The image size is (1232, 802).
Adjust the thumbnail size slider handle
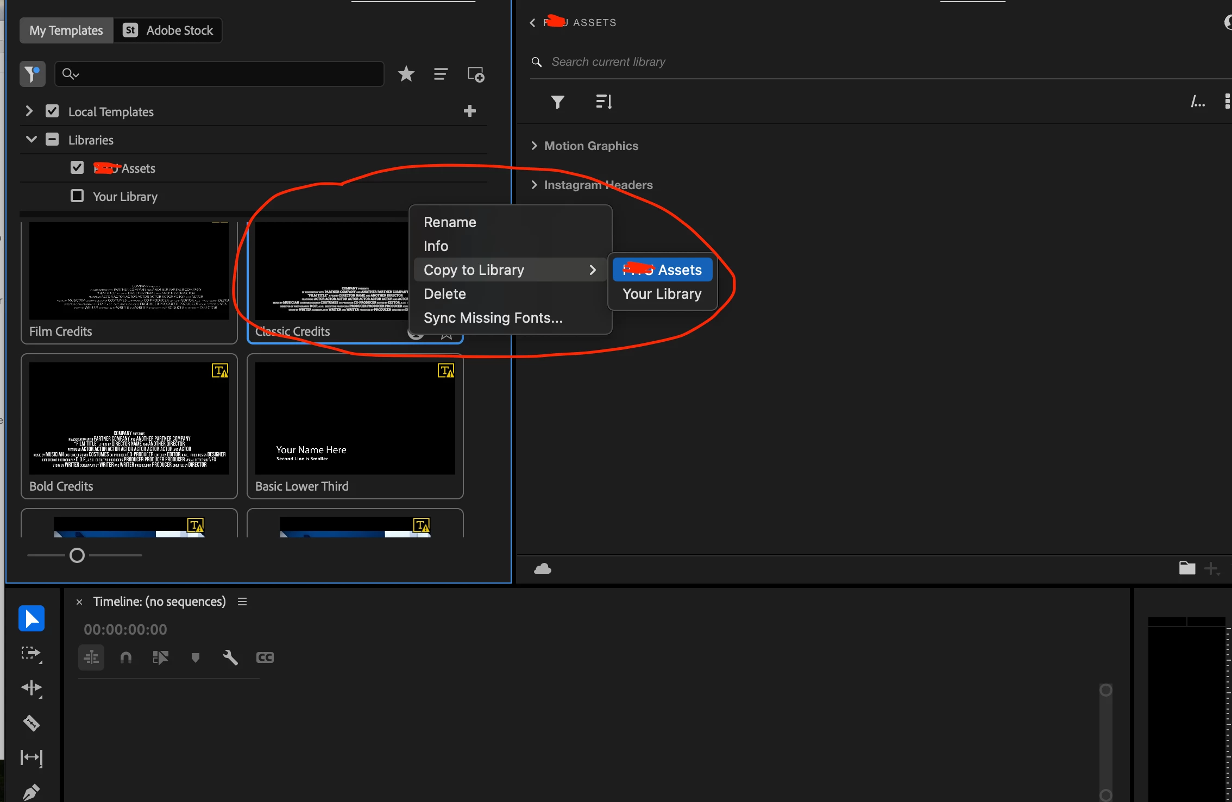pyautogui.click(x=77, y=555)
